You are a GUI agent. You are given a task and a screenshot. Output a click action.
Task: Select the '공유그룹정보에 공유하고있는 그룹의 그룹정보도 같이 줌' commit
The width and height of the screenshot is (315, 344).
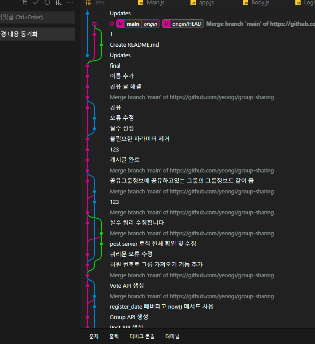pyautogui.click(x=182, y=181)
